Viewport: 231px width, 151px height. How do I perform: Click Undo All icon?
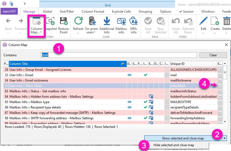(176, 21)
